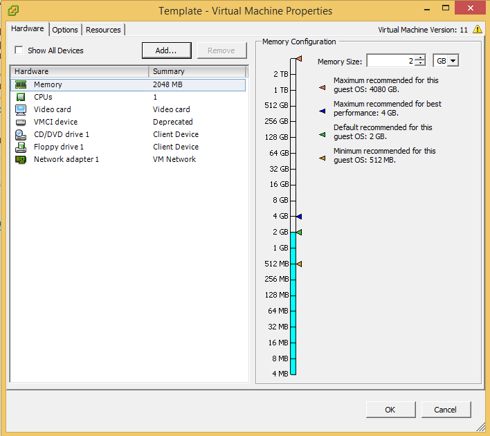Click the CPUs chip icon
The image size is (490, 436).
click(21, 97)
